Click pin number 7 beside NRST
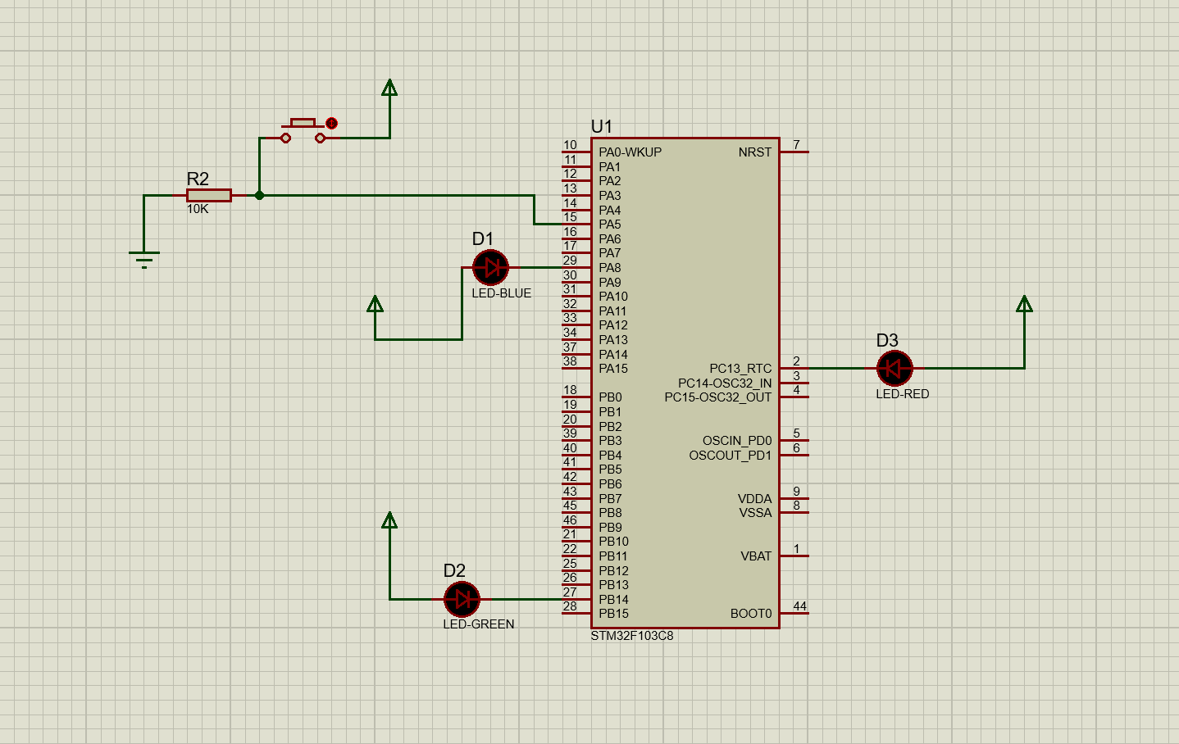Image resolution: width=1179 pixels, height=744 pixels. click(x=796, y=145)
